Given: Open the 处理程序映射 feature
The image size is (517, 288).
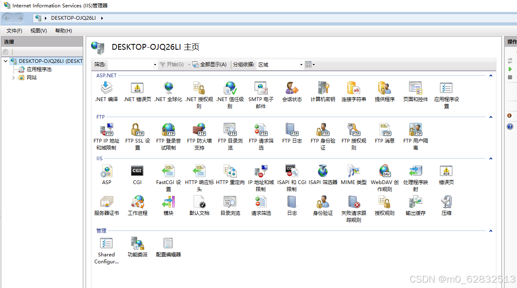Looking at the screenshot, I should click(x=415, y=178).
